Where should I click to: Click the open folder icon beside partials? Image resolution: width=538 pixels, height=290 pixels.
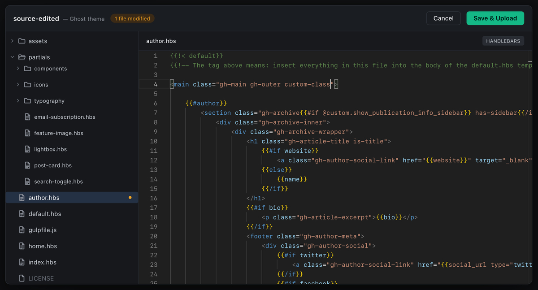coord(22,57)
